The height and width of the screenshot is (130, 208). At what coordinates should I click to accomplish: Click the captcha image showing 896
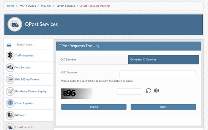[77, 94]
